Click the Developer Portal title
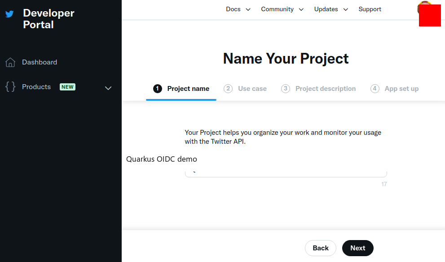The height and width of the screenshot is (262, 445). (48, 19)
